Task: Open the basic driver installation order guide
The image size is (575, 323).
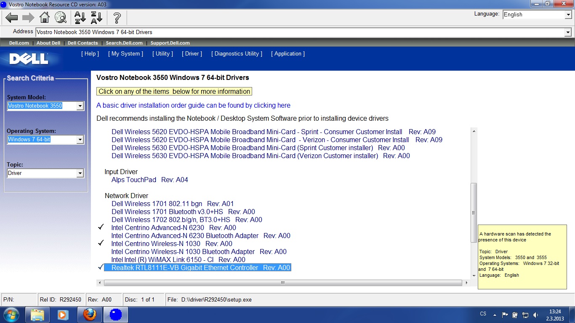Action: tap(193, 106)
